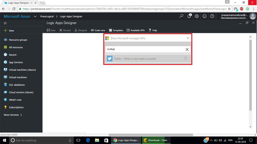Click the Azure portal search icon

coord(181,16)
